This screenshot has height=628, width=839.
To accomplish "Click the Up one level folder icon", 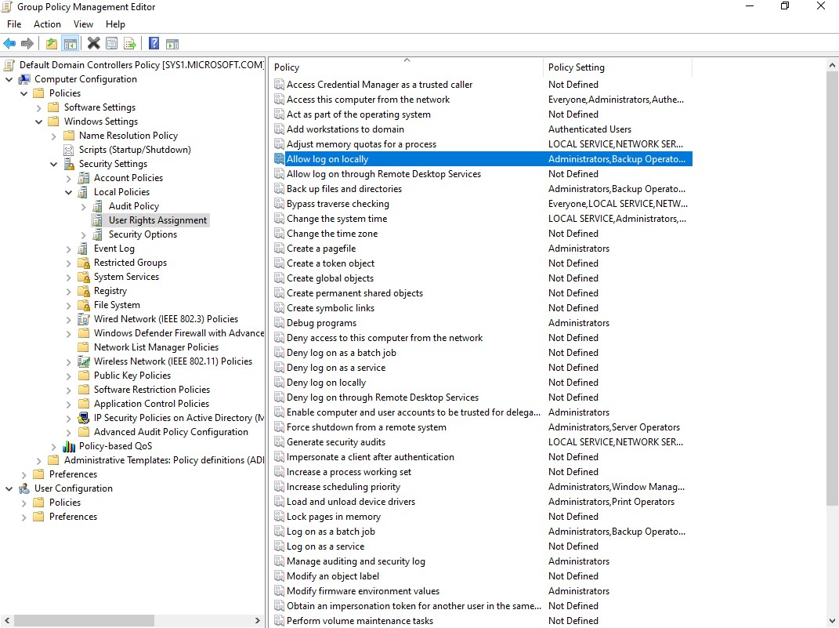I will [52, 43].
